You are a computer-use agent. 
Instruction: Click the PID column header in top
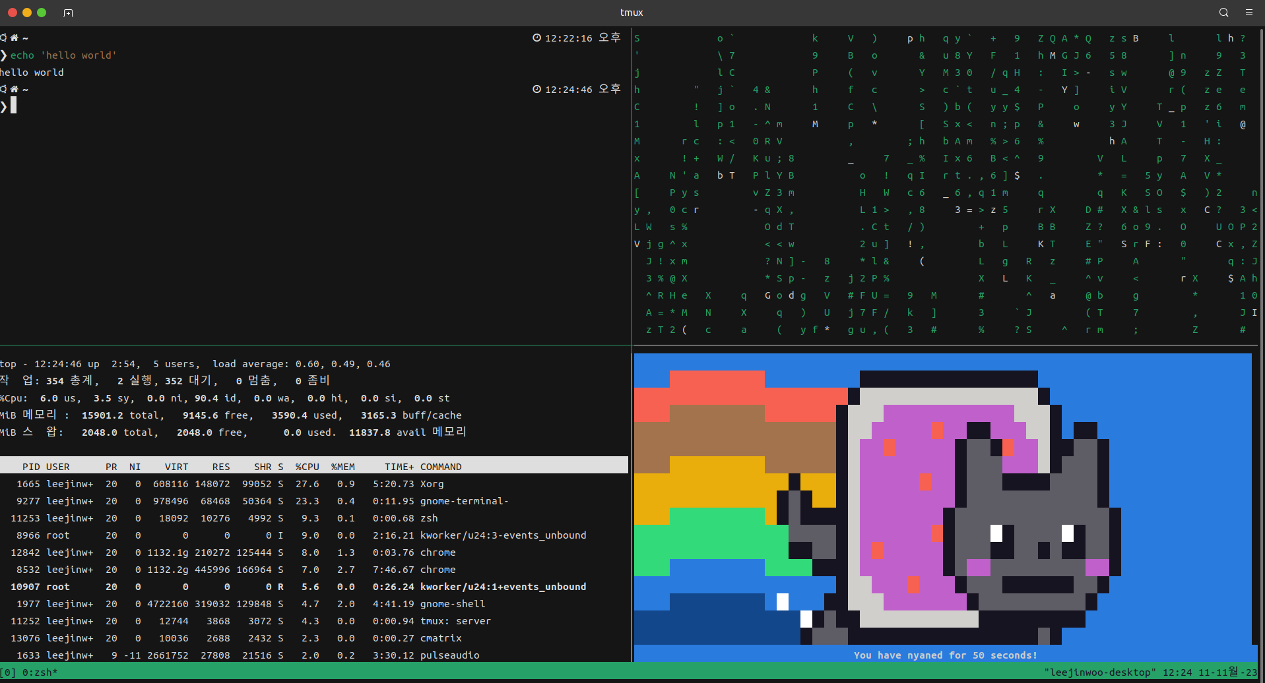coord(31,467)
